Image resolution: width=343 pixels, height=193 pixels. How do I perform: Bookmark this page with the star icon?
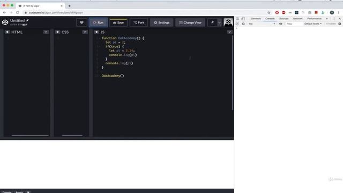point(269,12)
